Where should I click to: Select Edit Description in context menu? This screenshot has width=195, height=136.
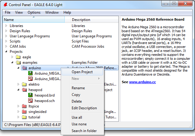coord(84,108)
